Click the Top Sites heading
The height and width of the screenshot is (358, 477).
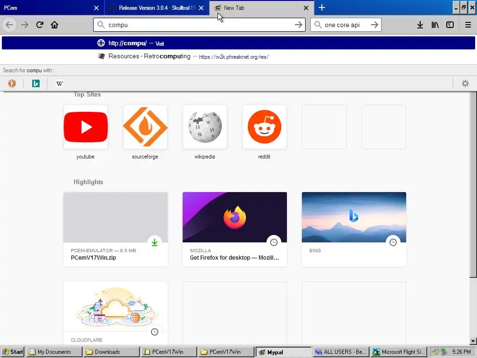tap(87, 94)
